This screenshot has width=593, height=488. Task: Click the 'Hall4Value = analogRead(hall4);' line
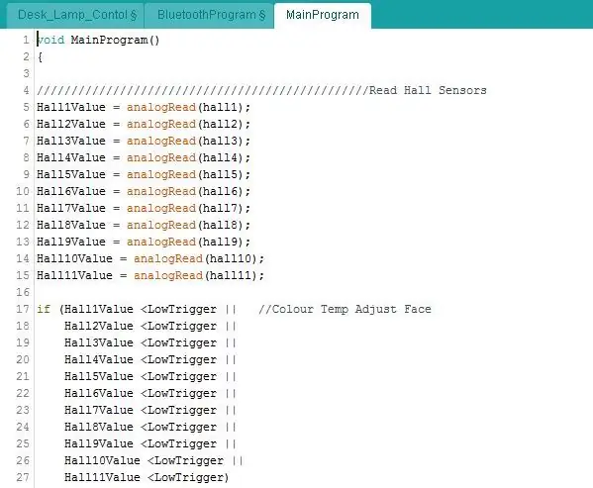[x=144, y=157]
